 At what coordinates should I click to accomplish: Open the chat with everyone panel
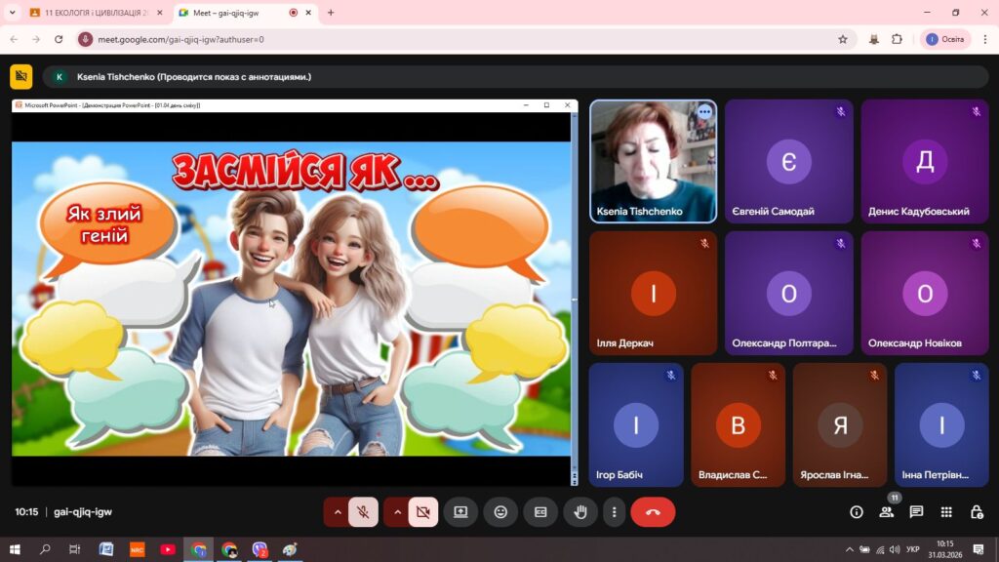(x=916, y=511)
